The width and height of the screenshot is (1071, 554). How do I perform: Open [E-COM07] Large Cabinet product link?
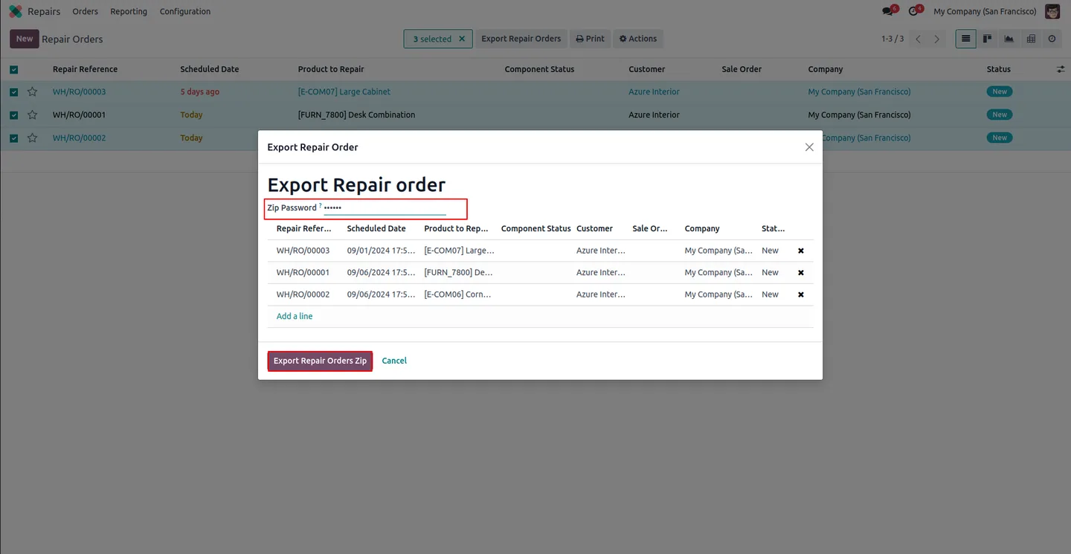pos(344,92)
